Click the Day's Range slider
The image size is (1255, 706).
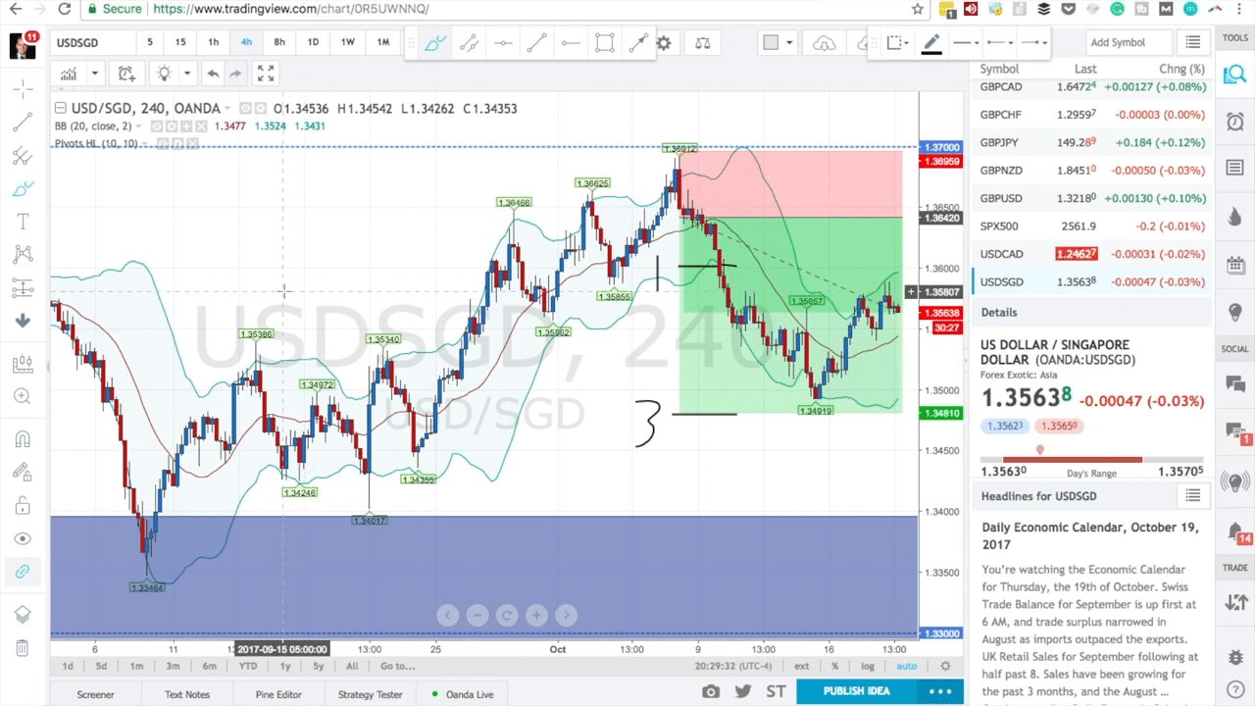(x=1040, y=449)
